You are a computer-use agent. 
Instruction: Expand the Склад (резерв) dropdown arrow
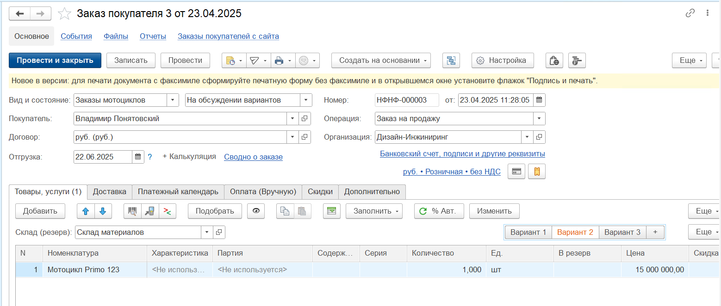coord(207,233)
